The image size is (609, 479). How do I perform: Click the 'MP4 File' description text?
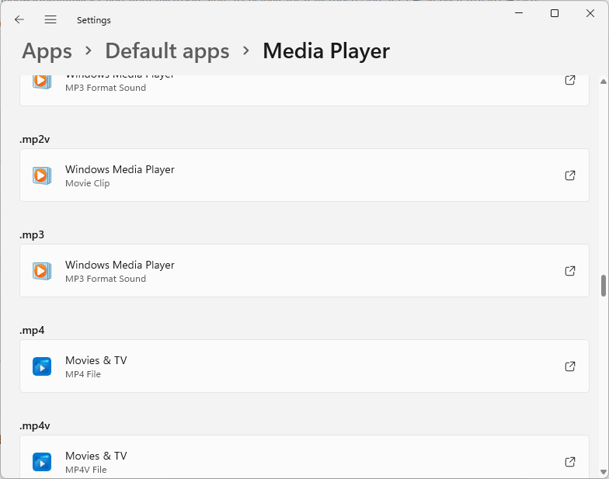pos(82,374)
